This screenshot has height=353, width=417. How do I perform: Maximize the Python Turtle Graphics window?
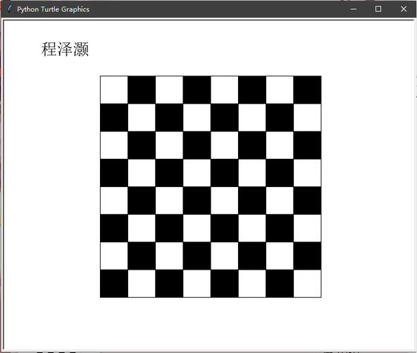click(x=378, y=9)
